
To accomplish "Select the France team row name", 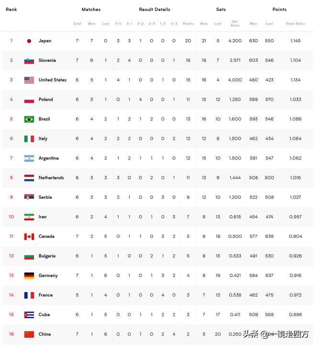I will 45,295.
